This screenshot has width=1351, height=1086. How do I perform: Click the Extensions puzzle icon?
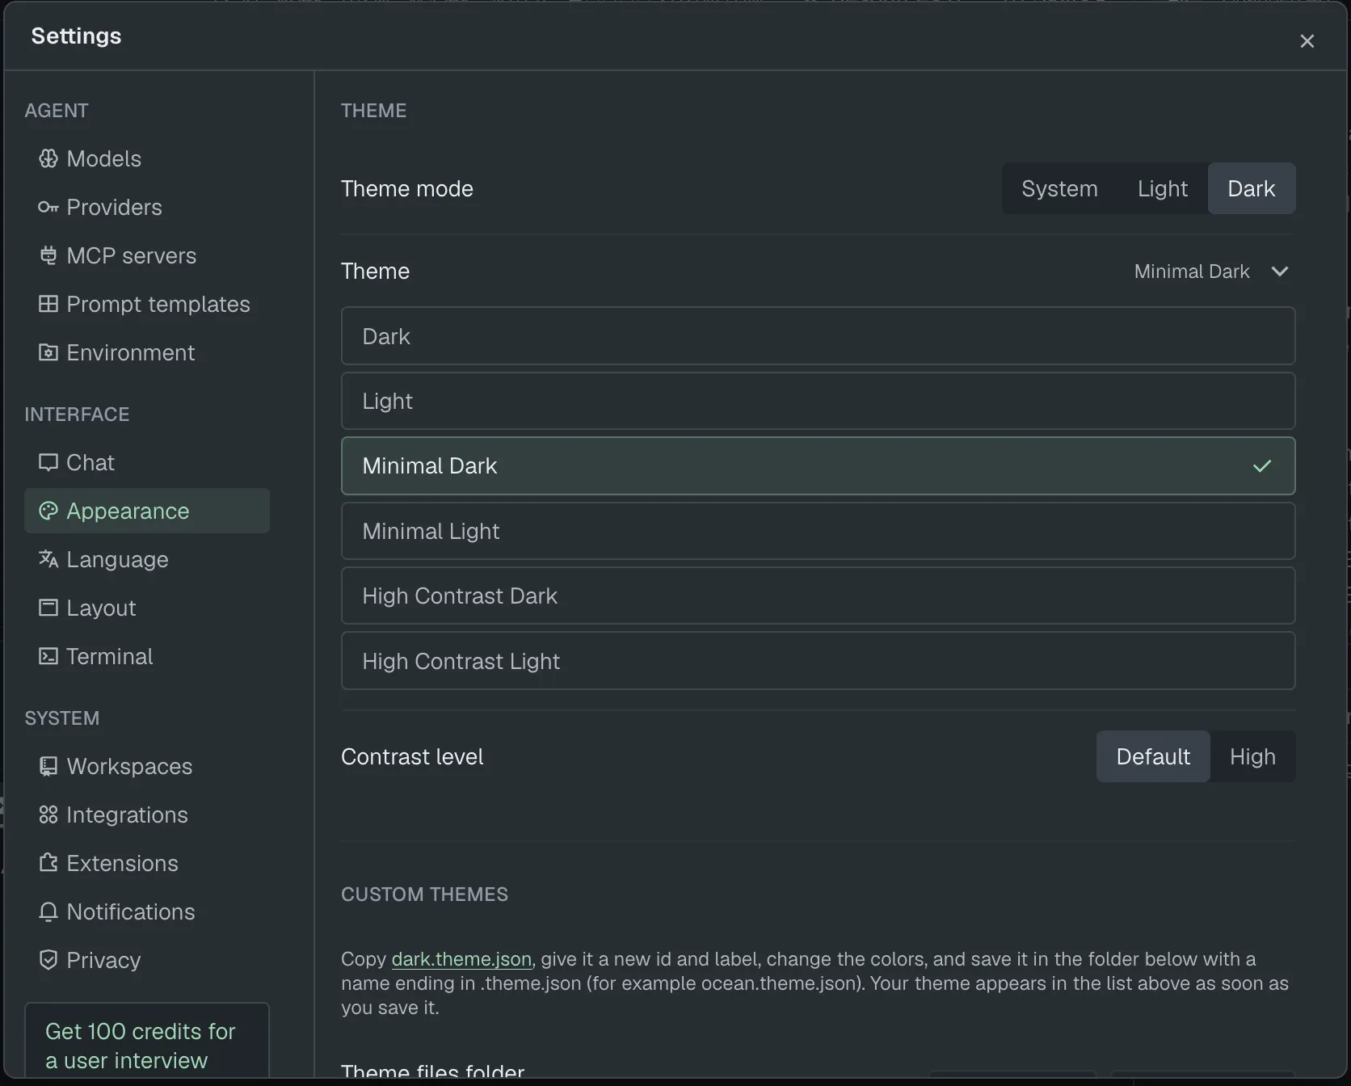point(48,863)
